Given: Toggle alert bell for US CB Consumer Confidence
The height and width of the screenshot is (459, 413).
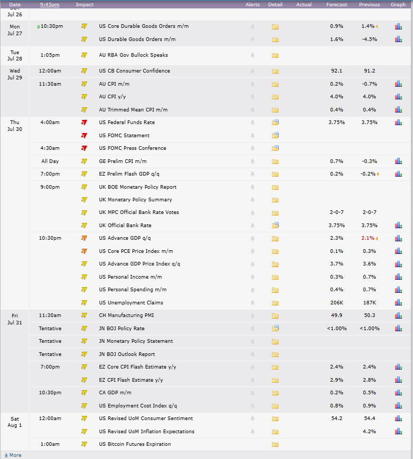Looking at the screenshot, I should [253, 71].
